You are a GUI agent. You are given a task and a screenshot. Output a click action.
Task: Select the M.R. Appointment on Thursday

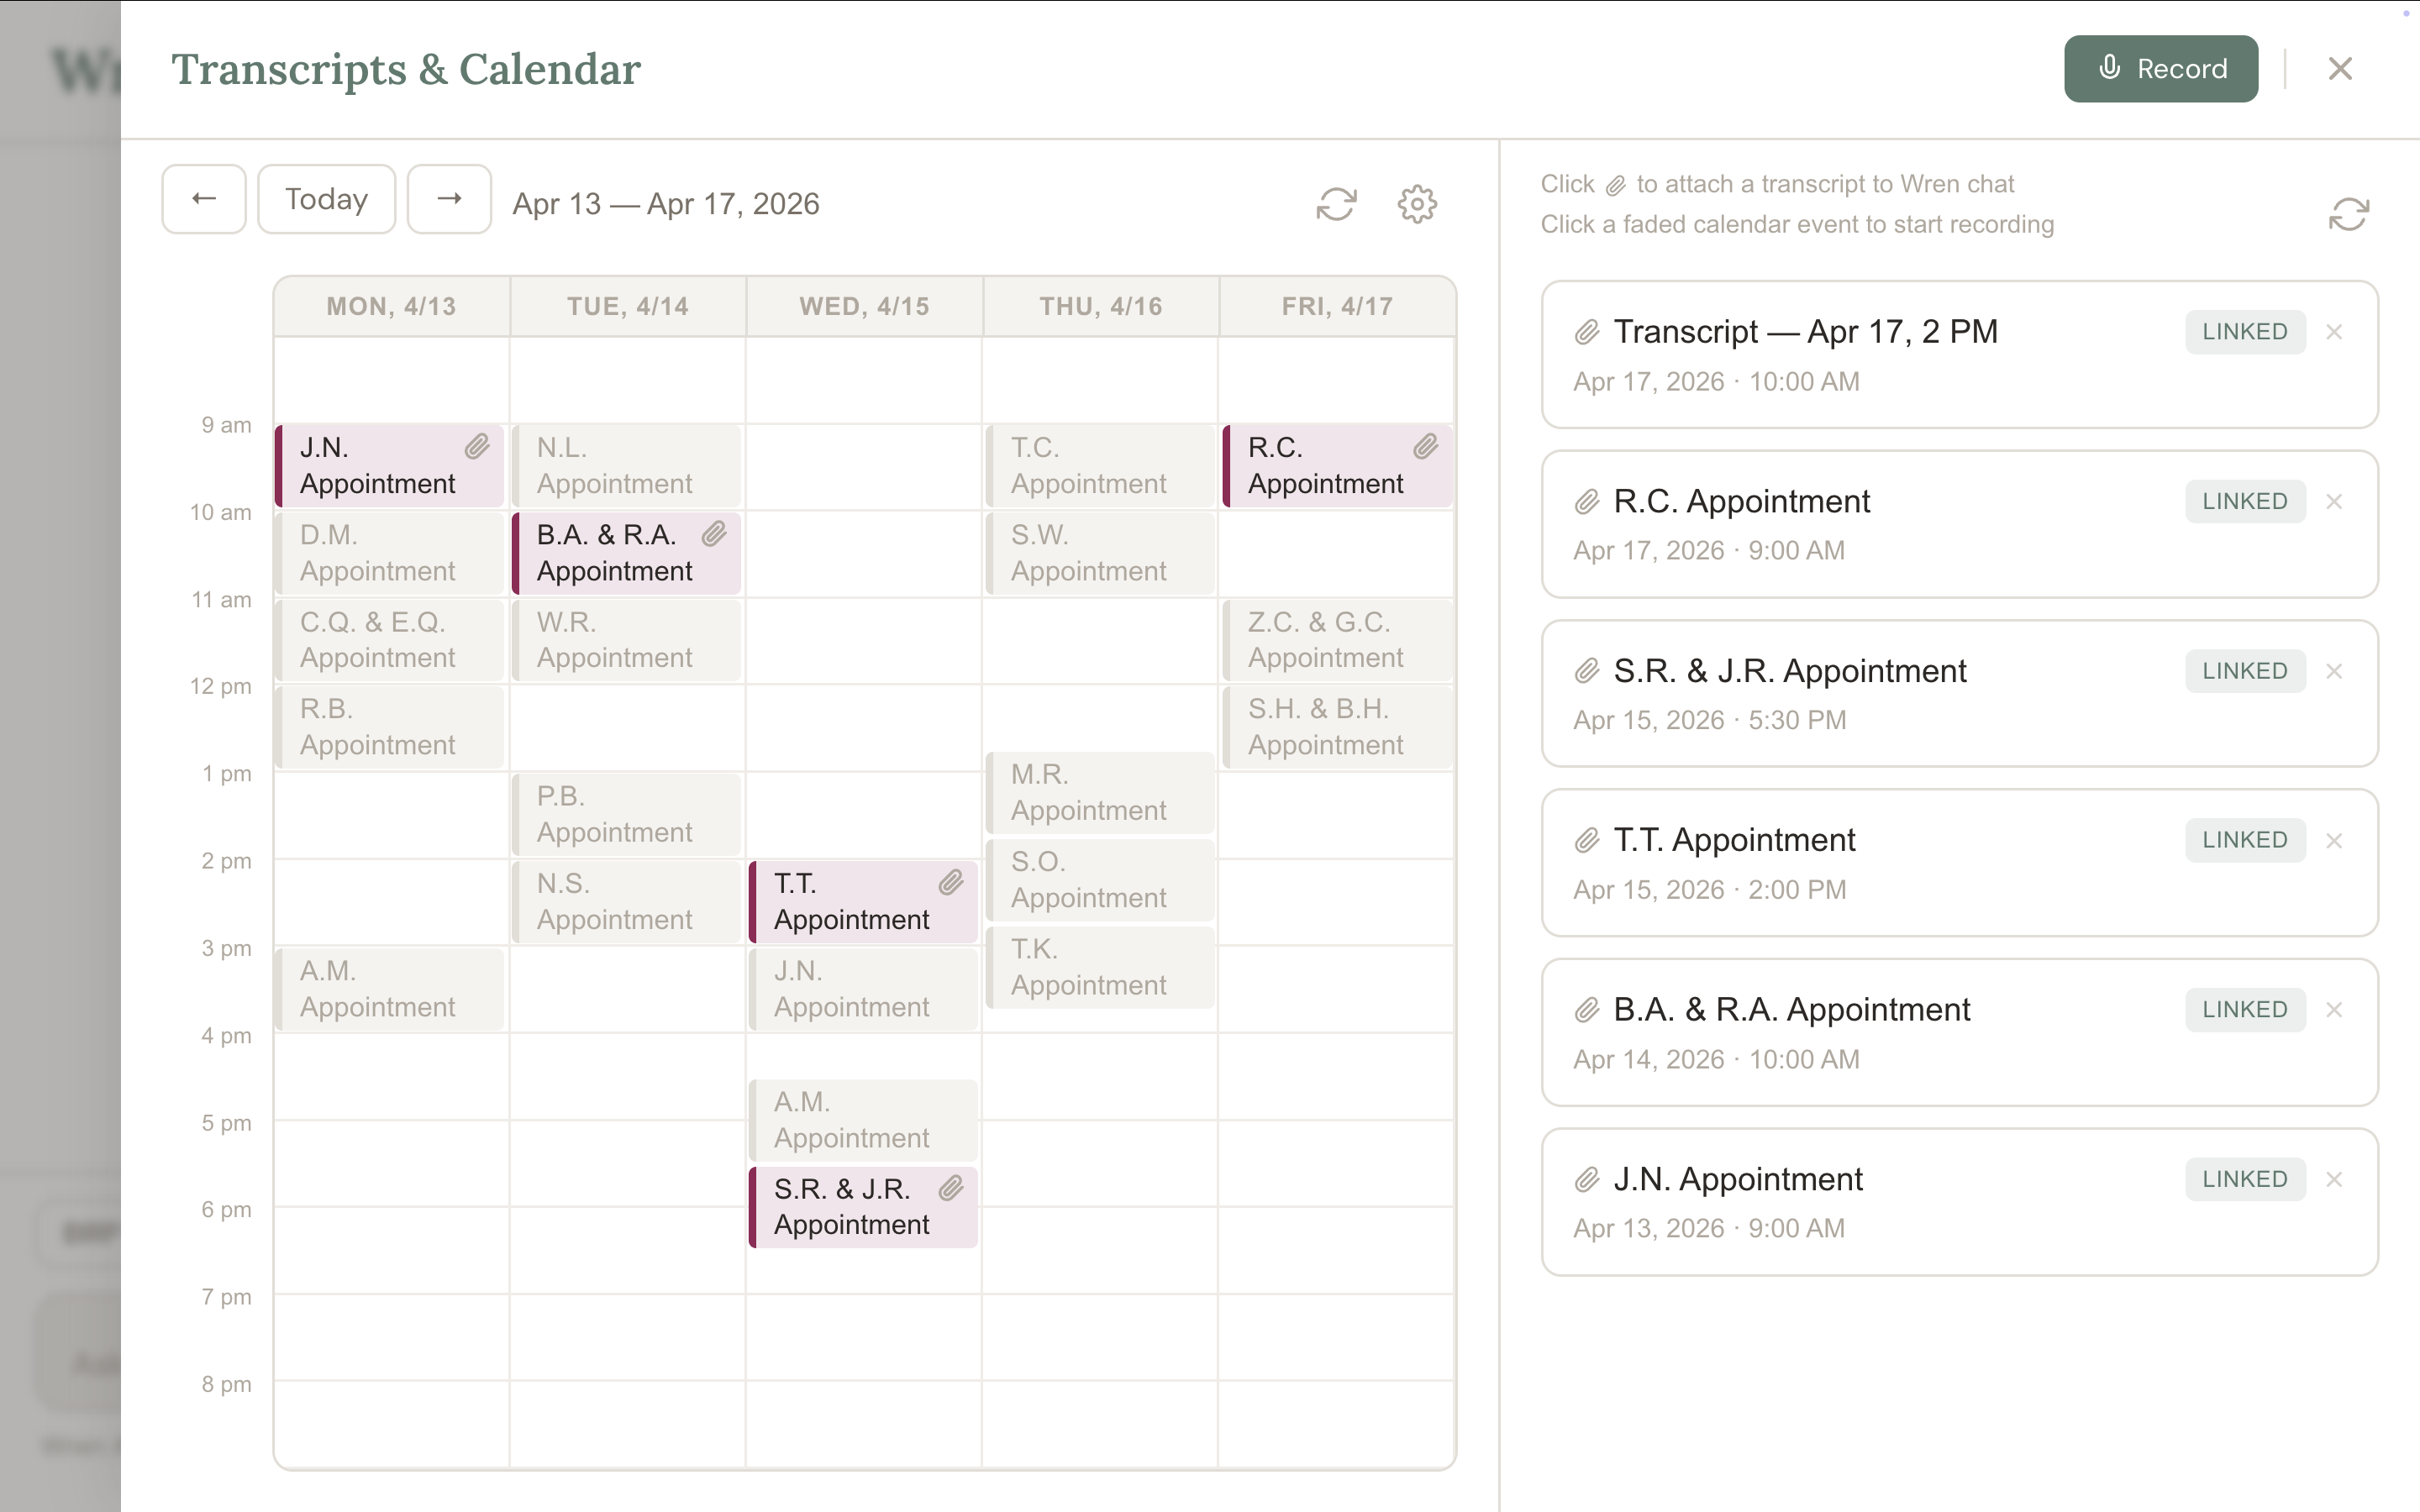[x=1100, y=792]
